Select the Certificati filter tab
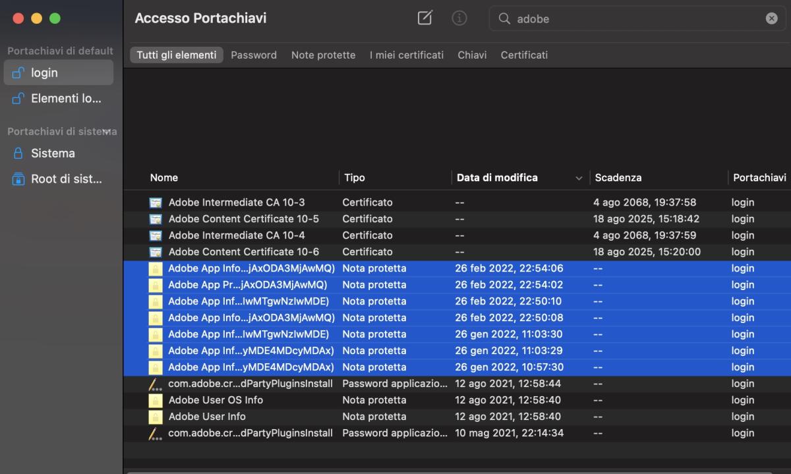 tap(524, 55)
